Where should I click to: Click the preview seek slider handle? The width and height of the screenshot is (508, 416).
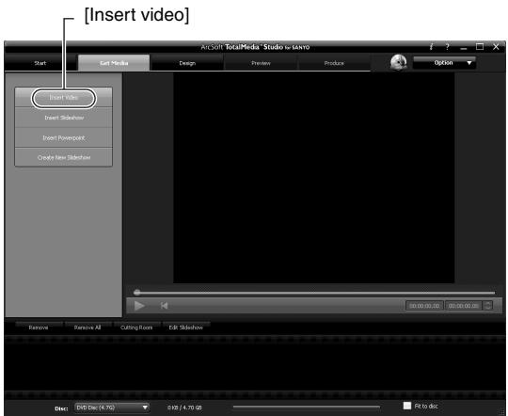(137, 293)
